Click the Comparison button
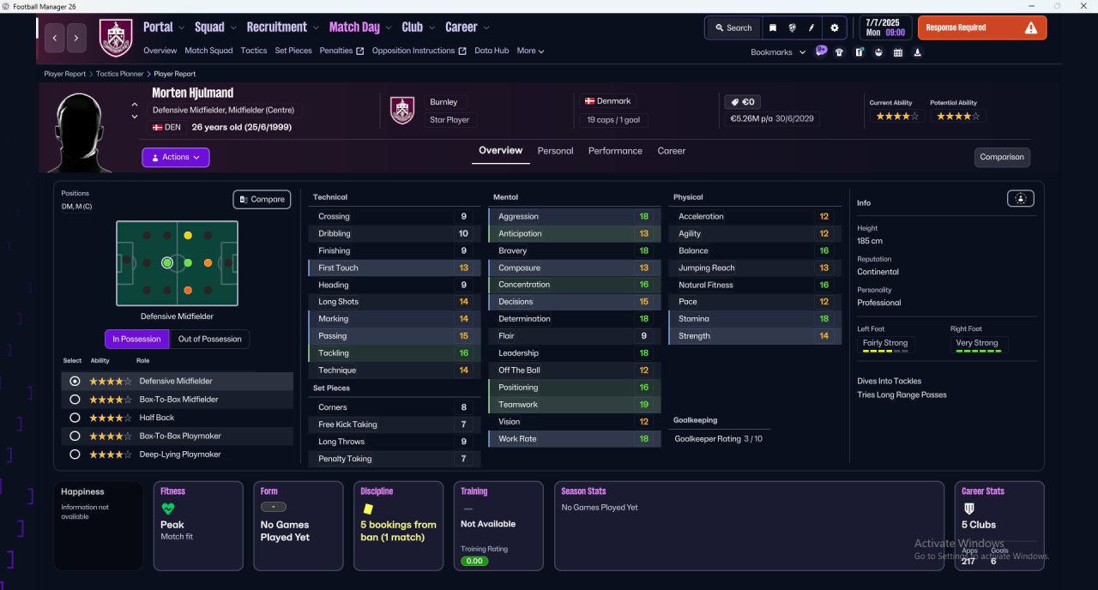 [1003, 157]
